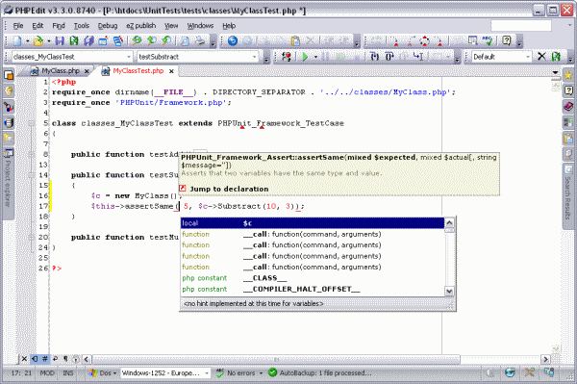Open the Search Results side panel
The image size is (577, 384).
click(568, 197)
